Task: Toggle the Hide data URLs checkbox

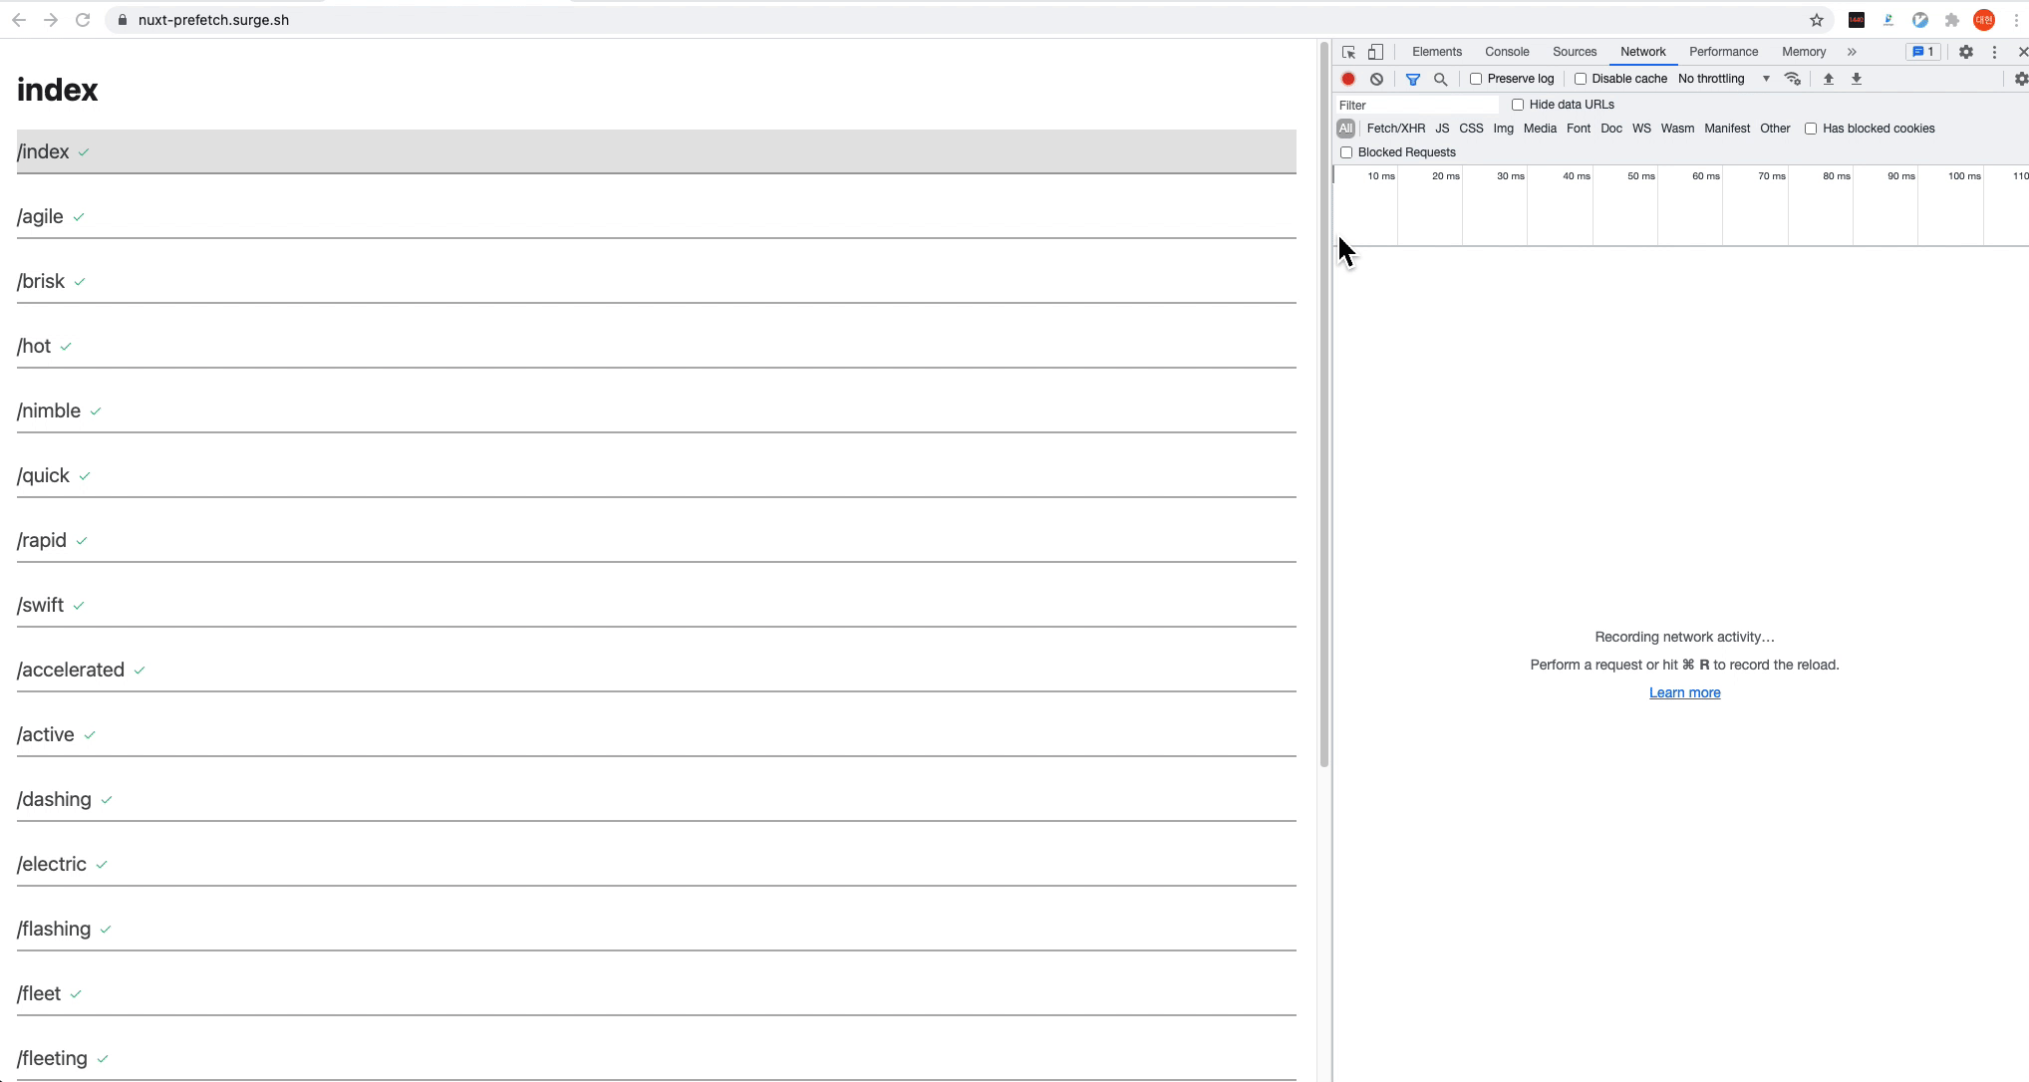Action: click(x=1518, y=105)
